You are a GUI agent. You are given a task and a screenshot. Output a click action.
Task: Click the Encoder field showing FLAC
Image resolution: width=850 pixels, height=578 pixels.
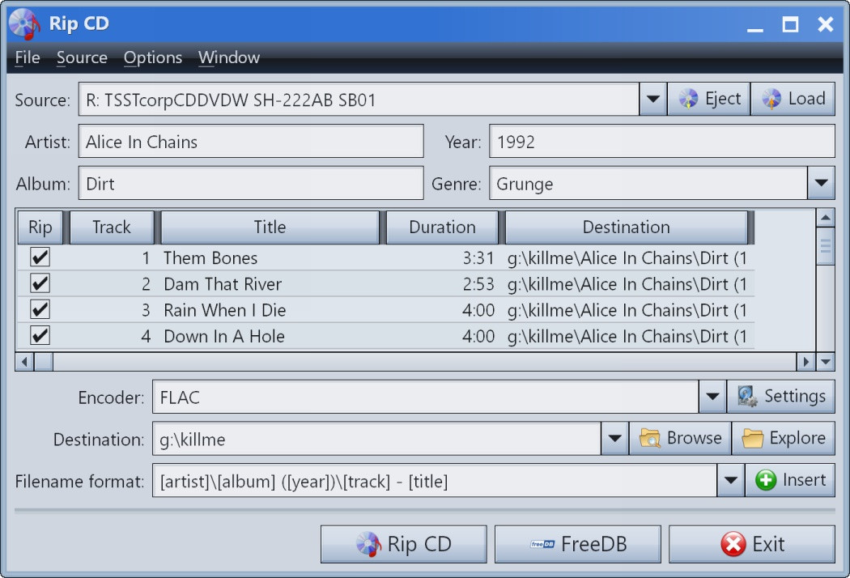click(x=426, y=397)
